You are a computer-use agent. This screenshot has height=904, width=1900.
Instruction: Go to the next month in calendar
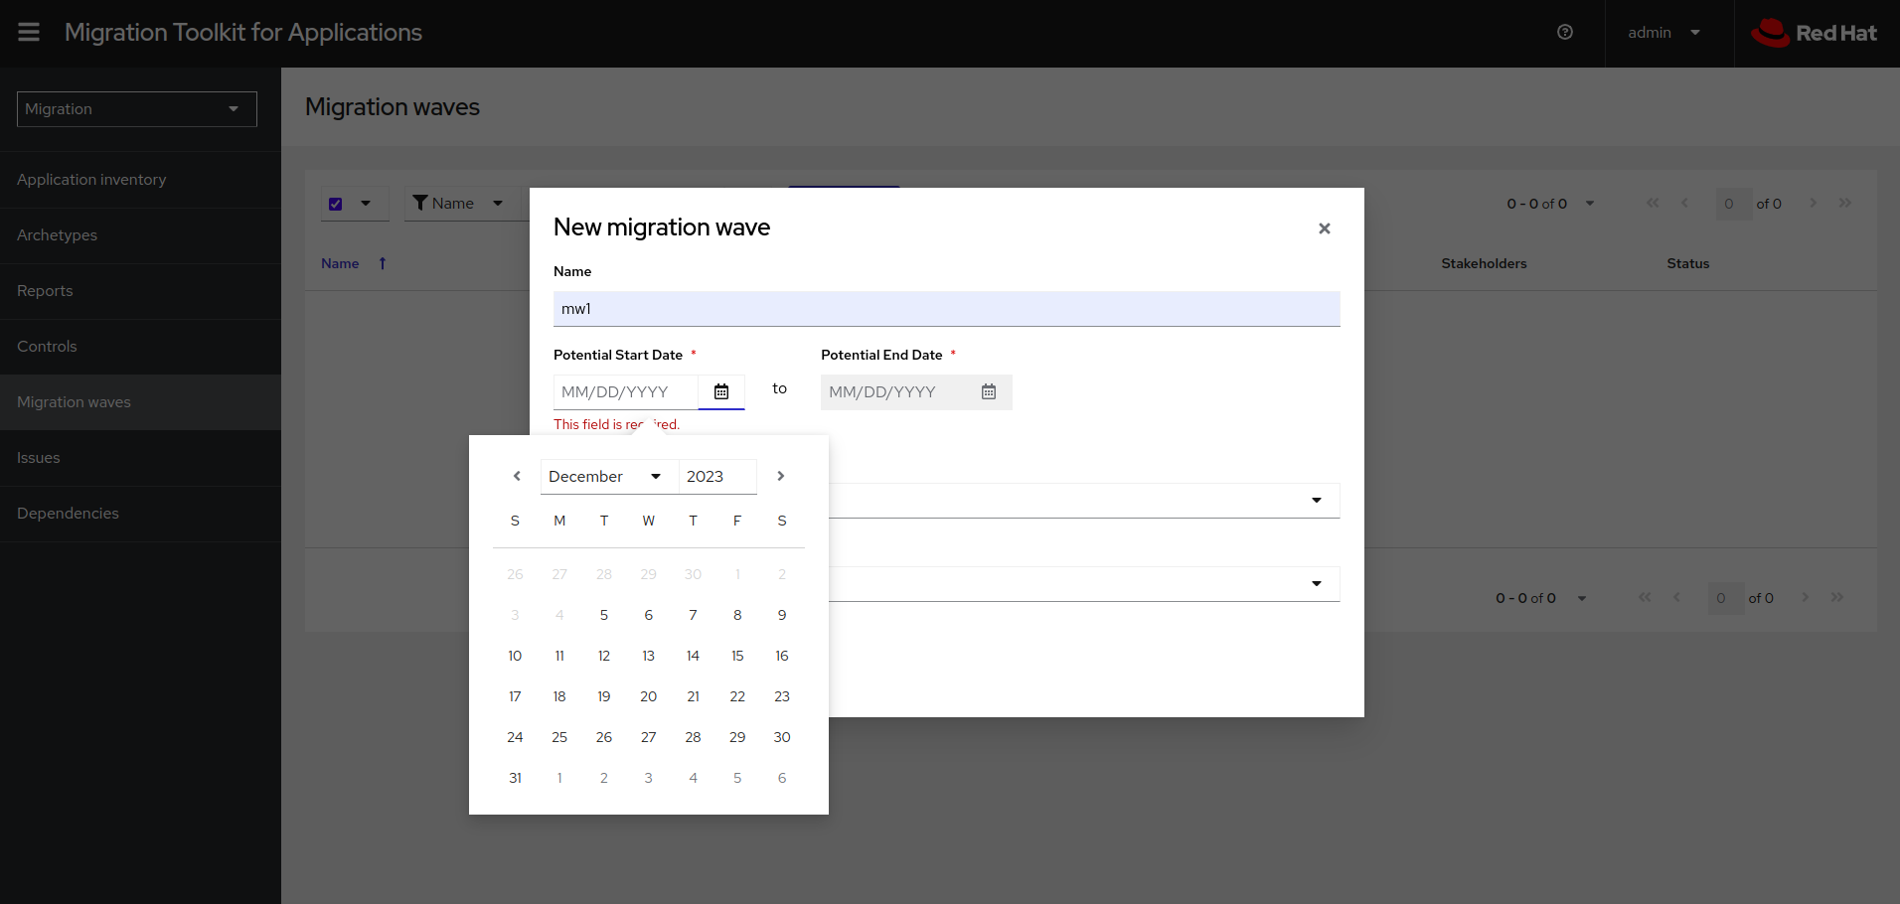coord(781,477)
